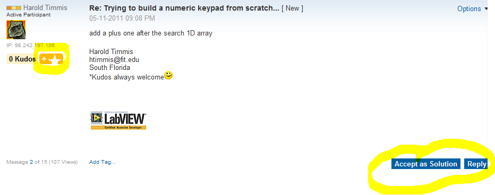The width and height of the screenshot is (495, 195).
Task: View the '0 Kudos' count
Action: point(22,59)
